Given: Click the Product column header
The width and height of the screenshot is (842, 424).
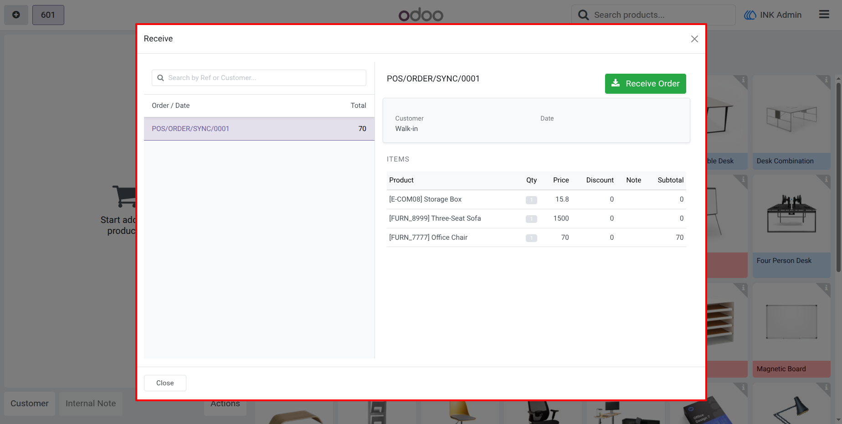Looking at the screenshot, I should (401, 180).
